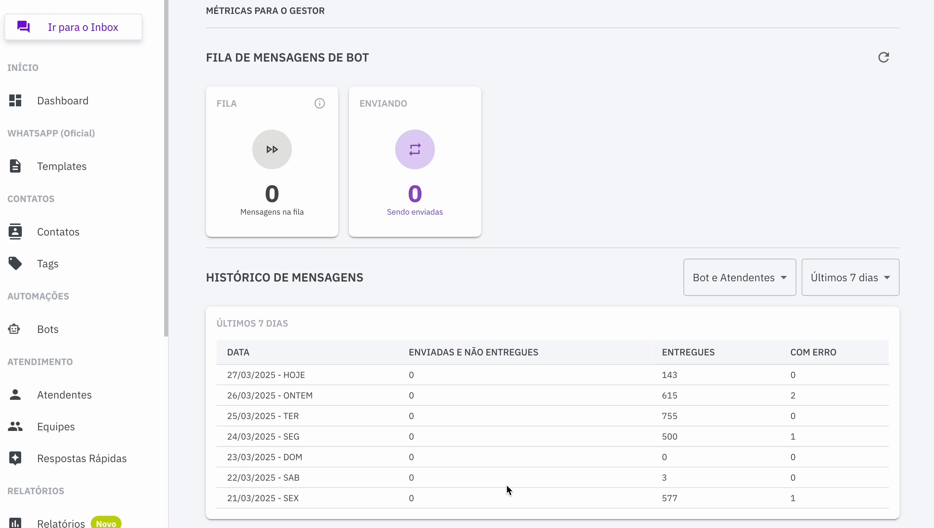Go to Atendentes menu item
The image size is (934, 528).
[64, 395]
